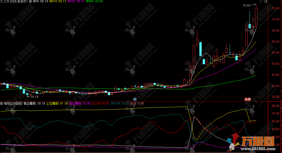Select the MA60: 44.85 indicator label
The width and height of the screenshot is (282, 153).
click(x=95, y=2)
